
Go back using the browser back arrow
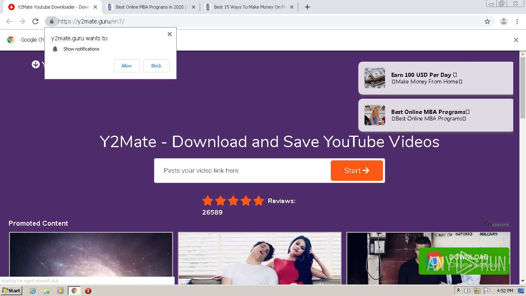9,21
